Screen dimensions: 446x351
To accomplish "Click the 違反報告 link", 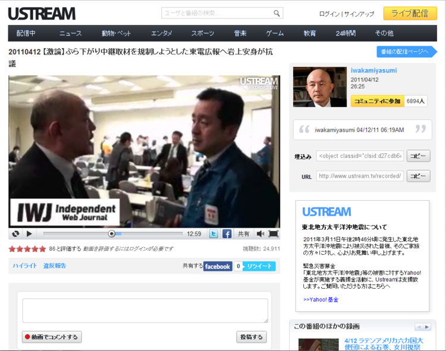I will pyautogui.click(x=55, y=266).
